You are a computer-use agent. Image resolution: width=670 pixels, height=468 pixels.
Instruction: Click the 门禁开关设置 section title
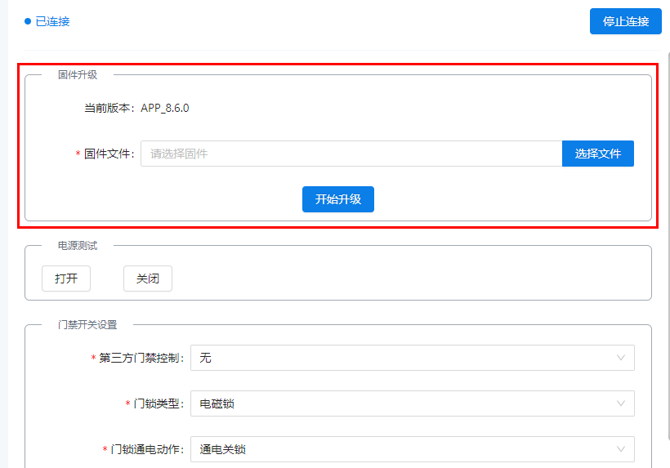[x=87, y=325]
